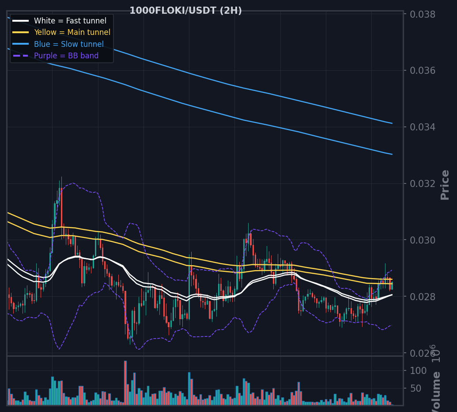Click the 0.034 price axis label
Viewport: 457px width, 412px height.
423,127
